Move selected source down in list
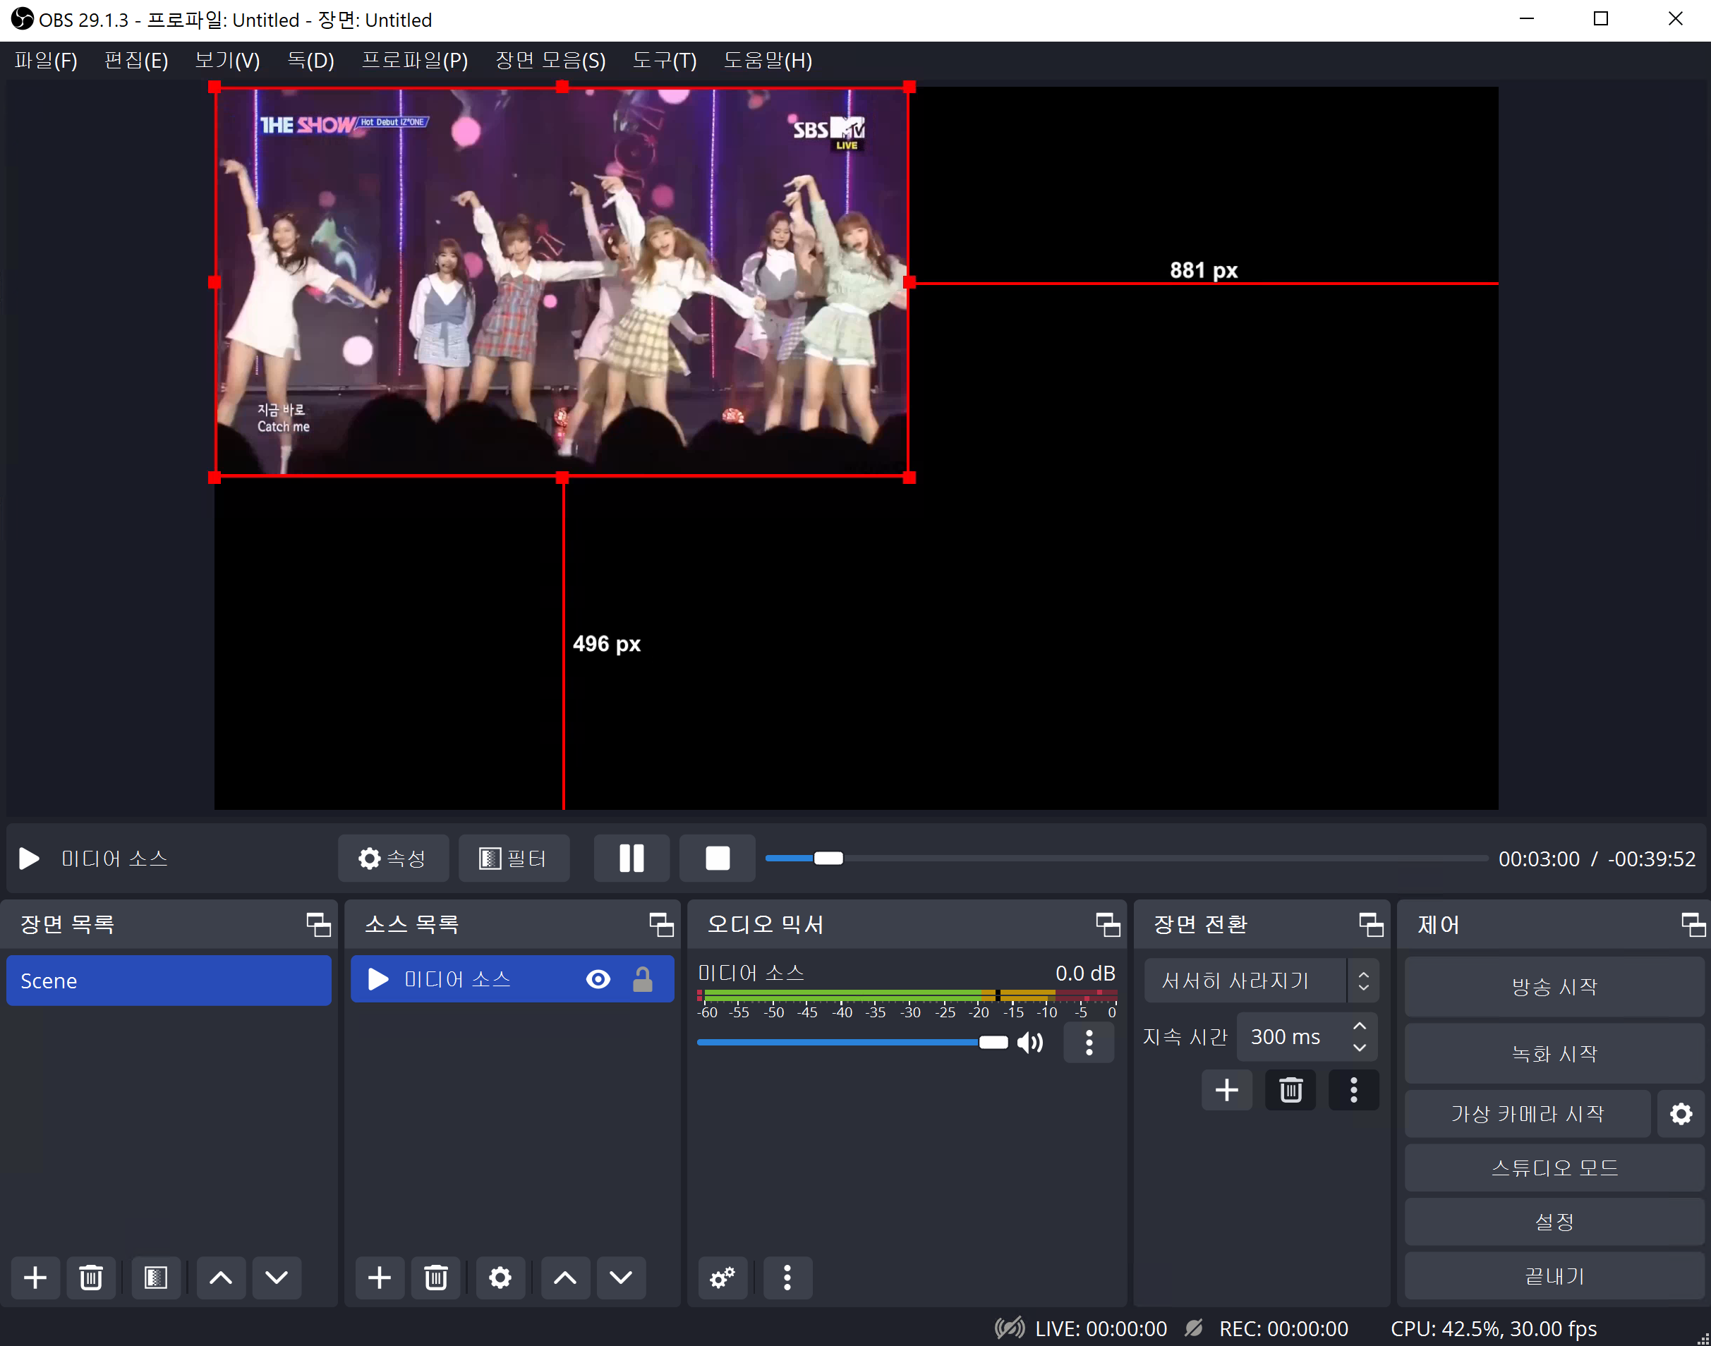This screenshot has width=1711, height=1346. (620, 1278)
